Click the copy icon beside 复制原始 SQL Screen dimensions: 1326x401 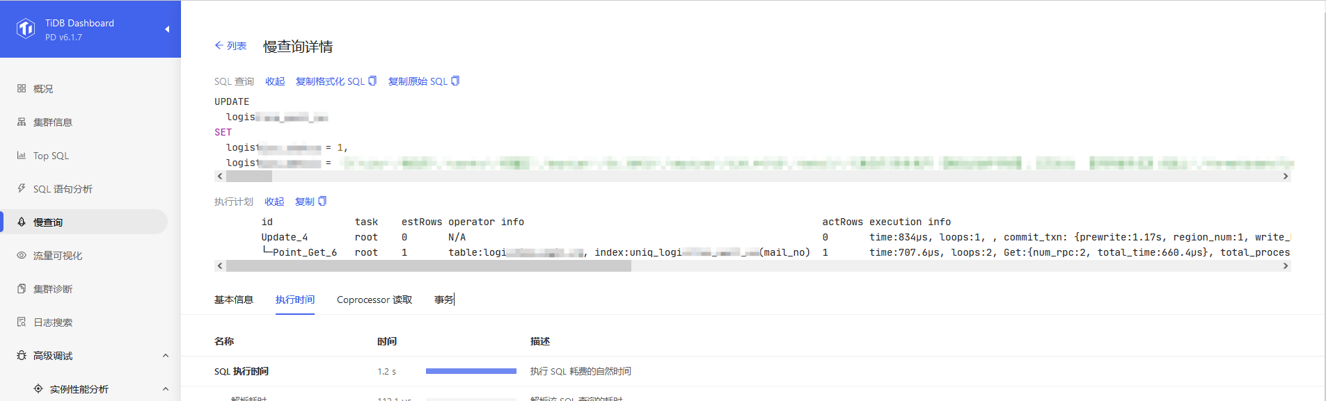[455, 81]
